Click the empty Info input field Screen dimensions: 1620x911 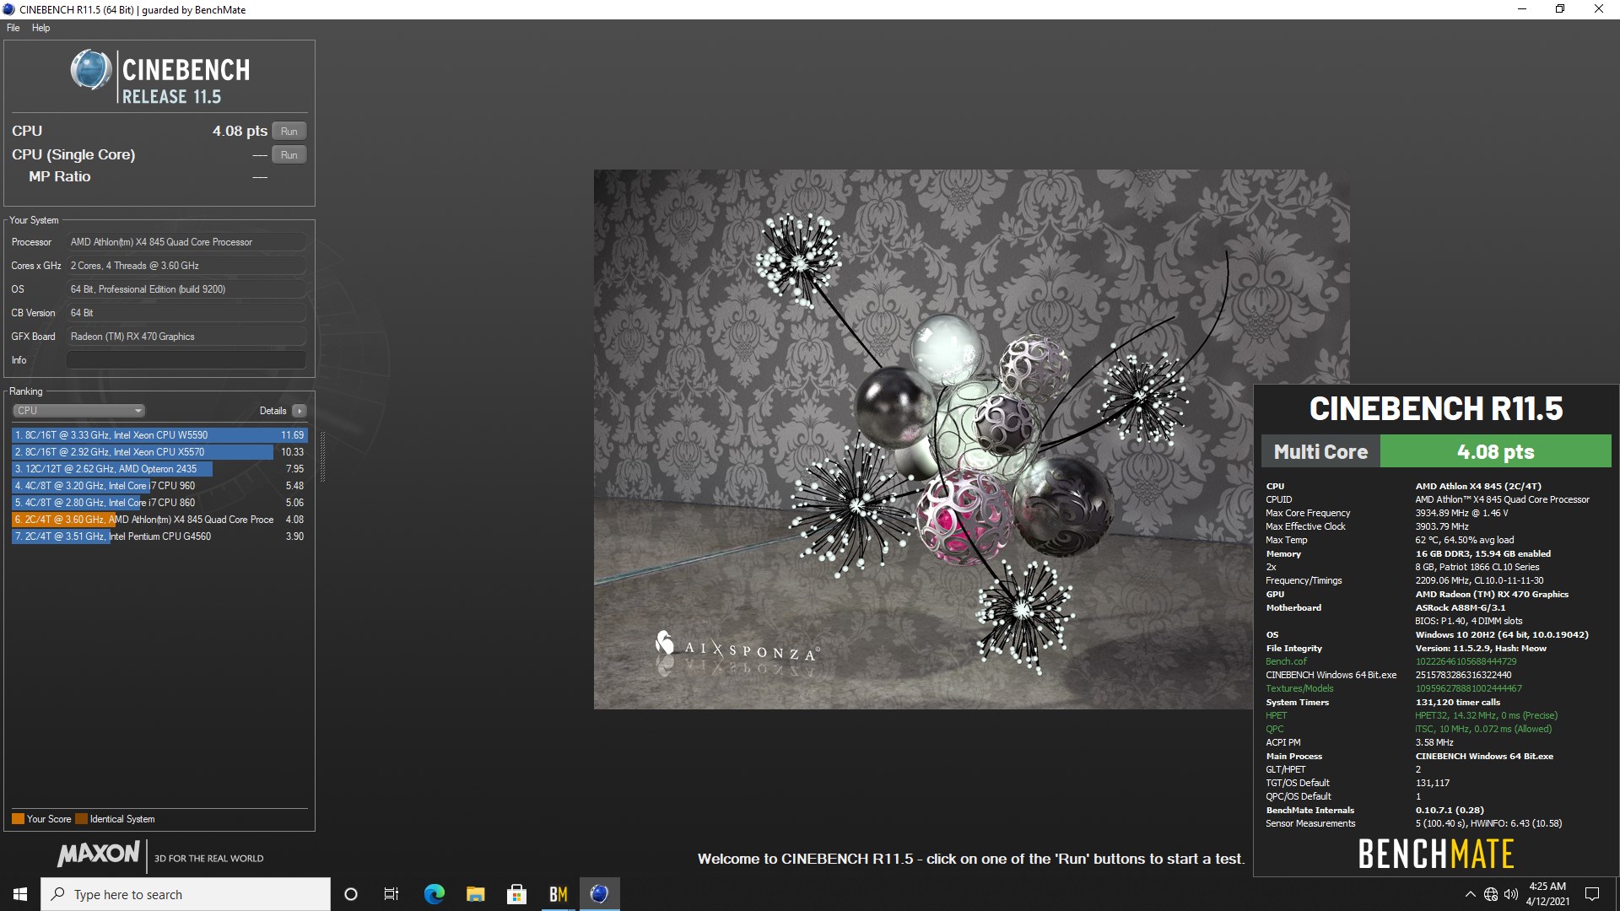pyautogui.click(x=186, y=360)
